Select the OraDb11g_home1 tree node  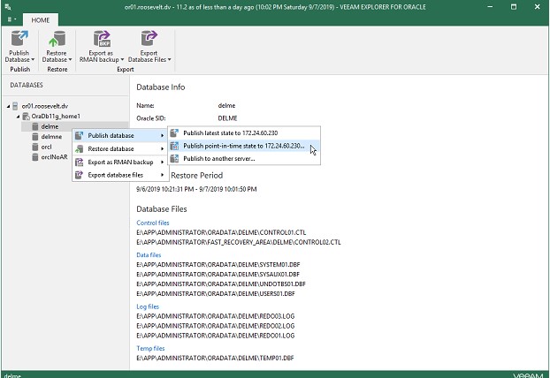point(56,117)
